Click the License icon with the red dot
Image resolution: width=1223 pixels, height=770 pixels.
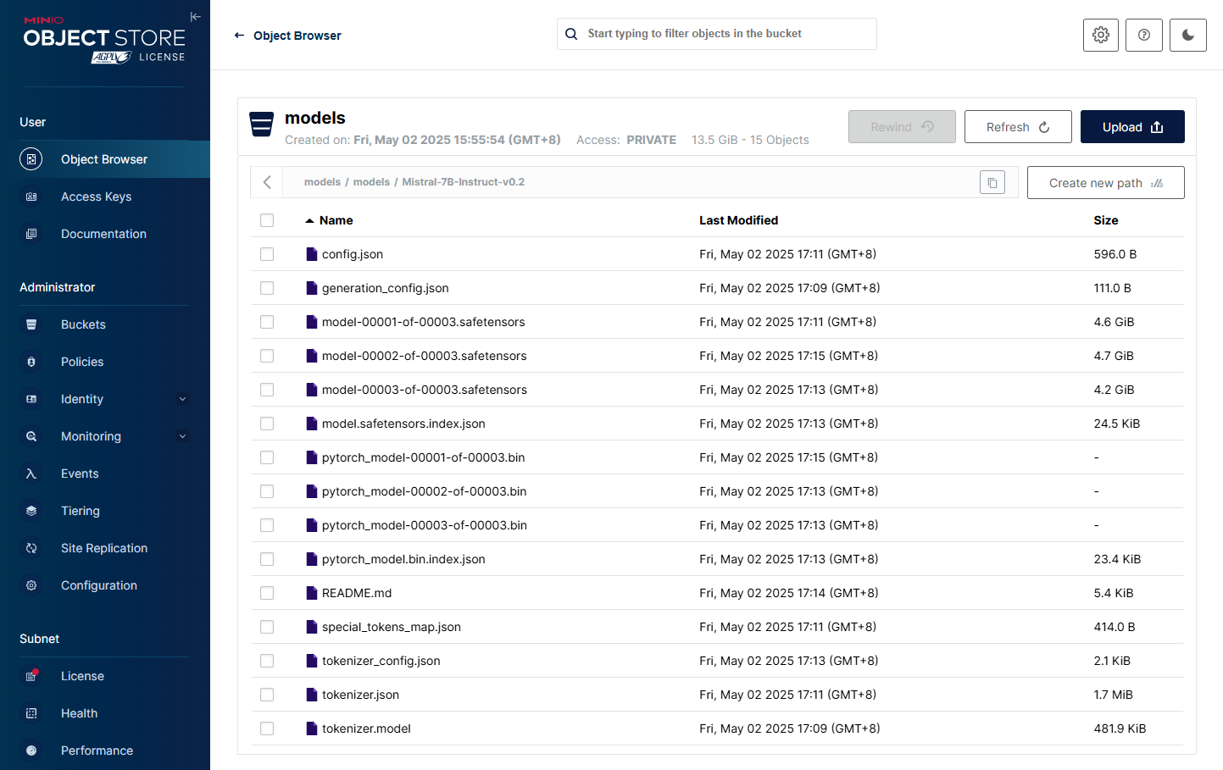[x=31, y=676]
